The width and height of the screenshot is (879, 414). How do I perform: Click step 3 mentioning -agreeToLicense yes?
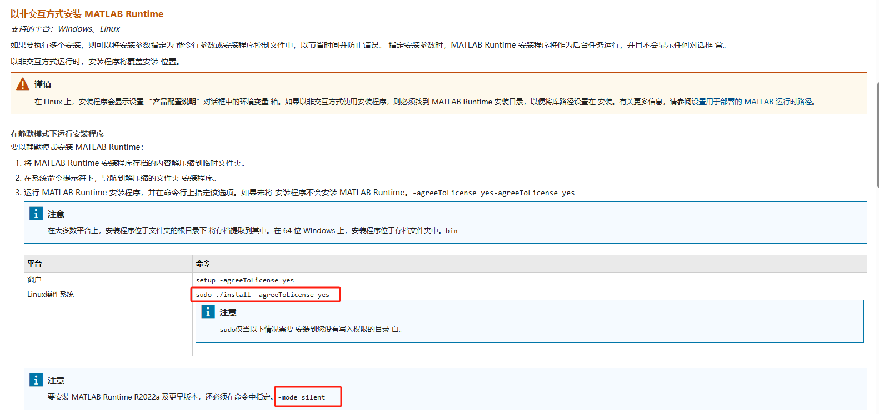point(299,193)
